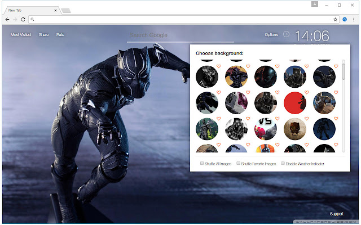Image resolution: width=361 pixels, height=225 pixels.
Task: Favorite the green jungle panther heart
Action: click(219, 119)
